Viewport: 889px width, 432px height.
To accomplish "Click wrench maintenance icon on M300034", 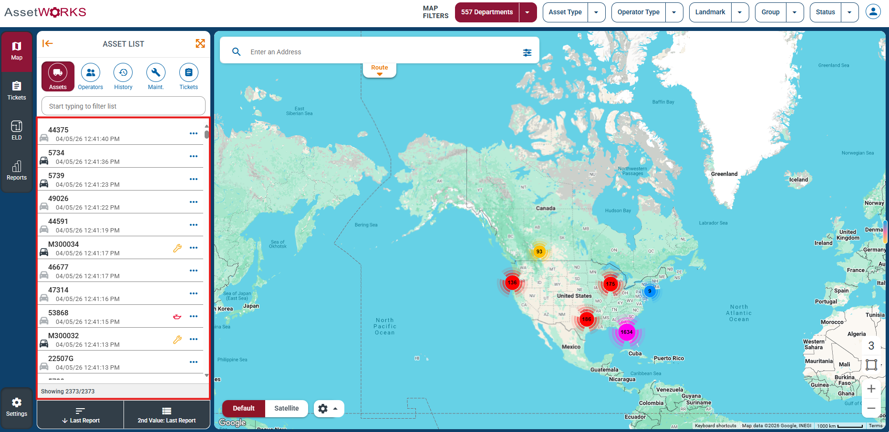I will click(177, 248).
